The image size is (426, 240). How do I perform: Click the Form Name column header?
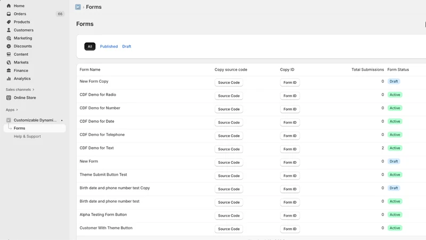click(90, 70)
